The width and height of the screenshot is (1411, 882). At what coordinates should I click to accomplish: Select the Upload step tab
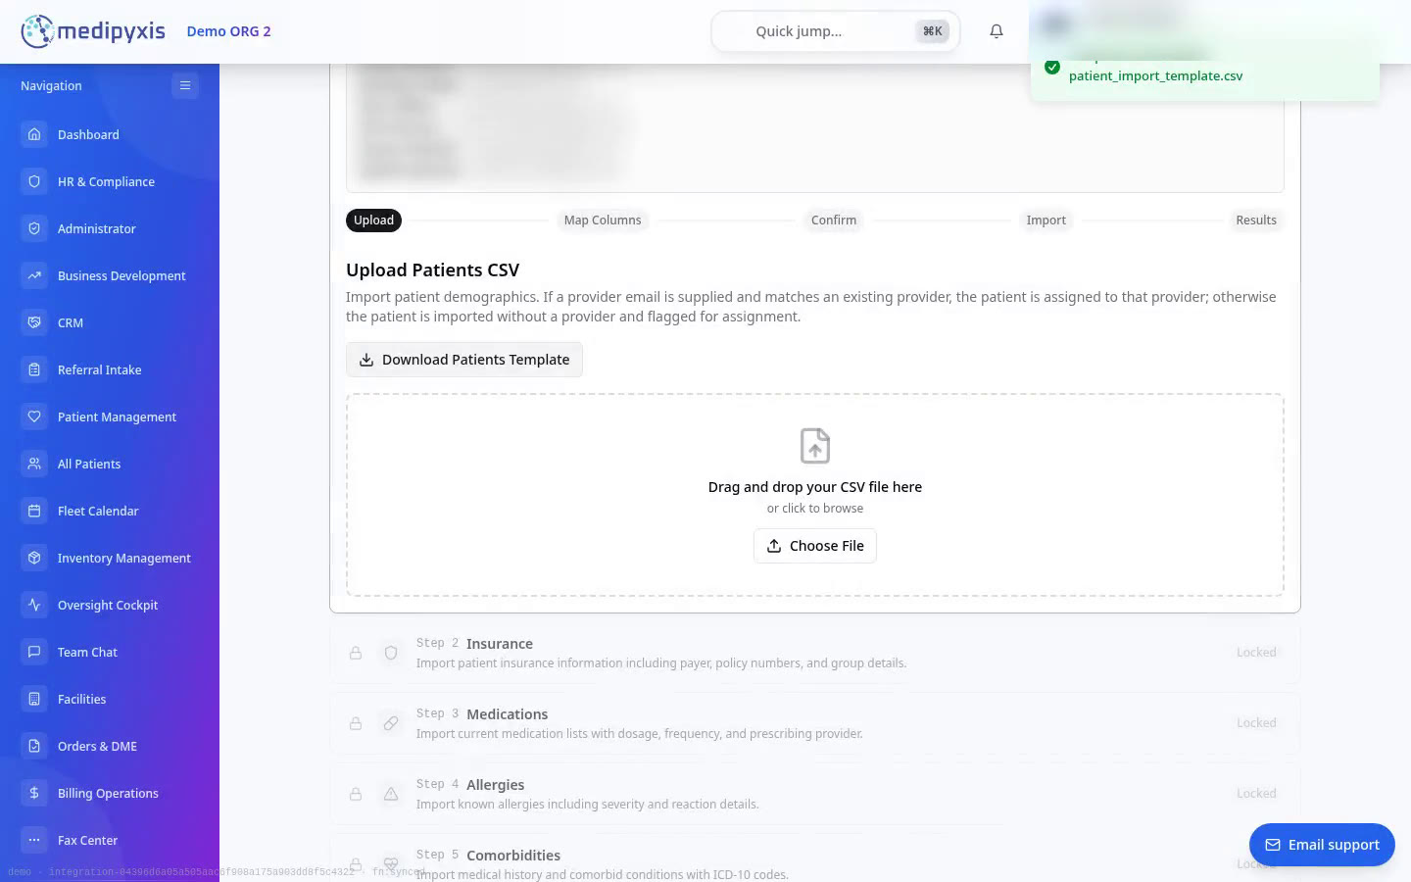point(373,220)
